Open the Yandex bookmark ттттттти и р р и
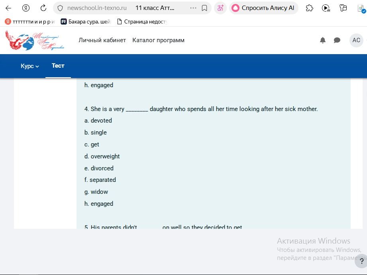The image size is (367, 275). coord(30,22)
